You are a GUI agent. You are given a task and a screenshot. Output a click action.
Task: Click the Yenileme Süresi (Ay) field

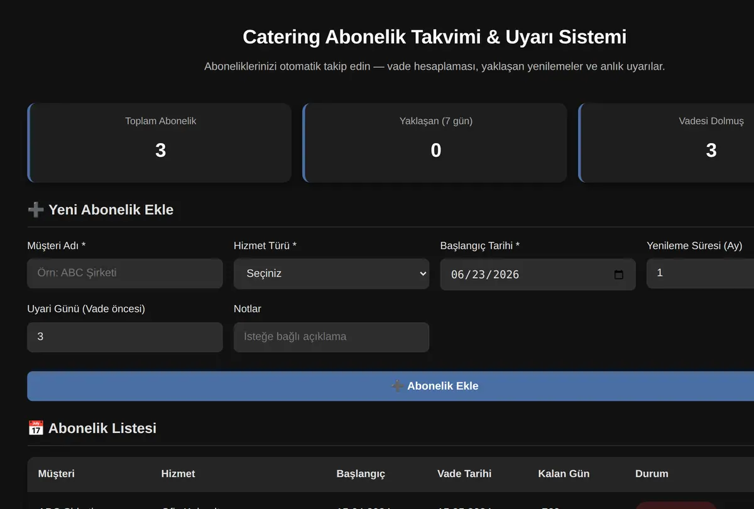[x=700, y=274]
